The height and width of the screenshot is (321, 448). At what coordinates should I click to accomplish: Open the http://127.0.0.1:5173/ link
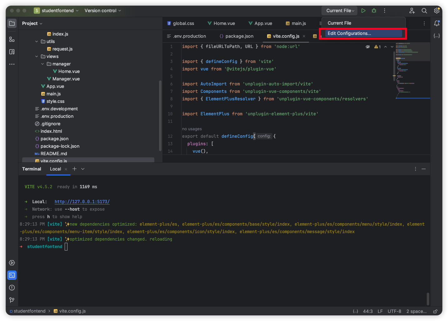(82, 202)
